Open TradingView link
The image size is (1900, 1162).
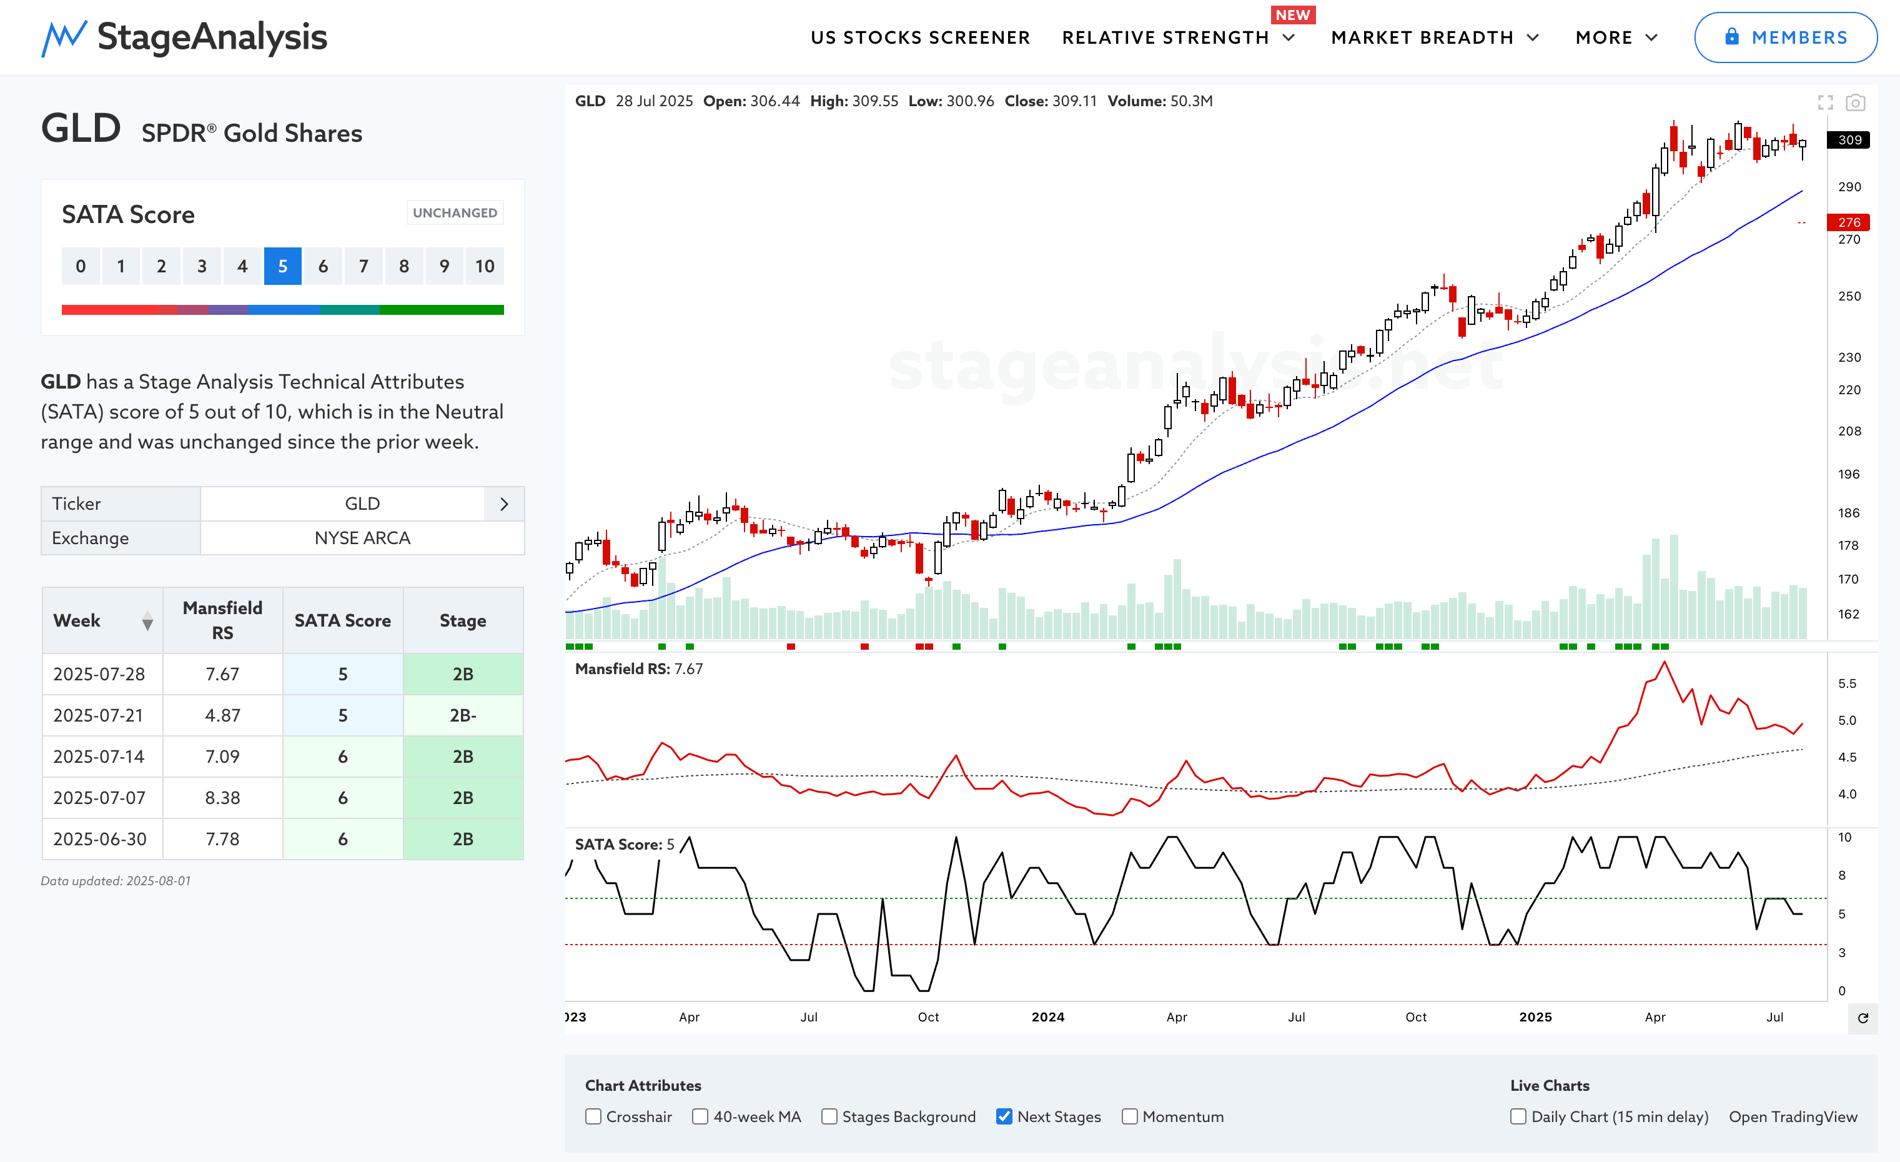[x=1793, y=1116]
